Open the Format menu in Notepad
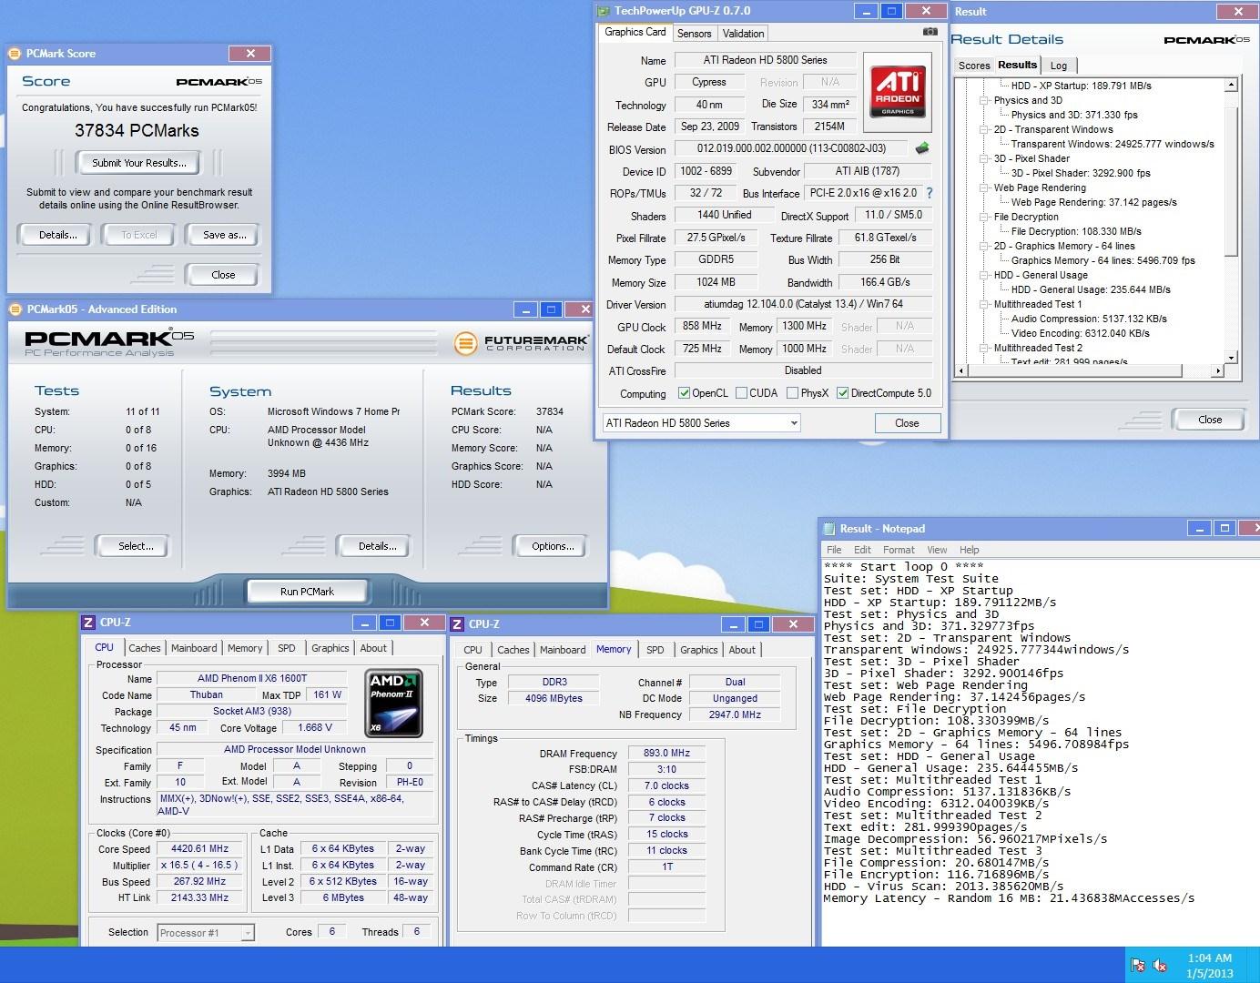 point(898,550)
